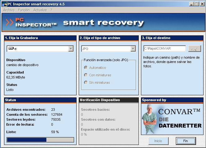Click the Sectores leydos value 75035
This screenshot has width=206, height=148.
point(56,119)
